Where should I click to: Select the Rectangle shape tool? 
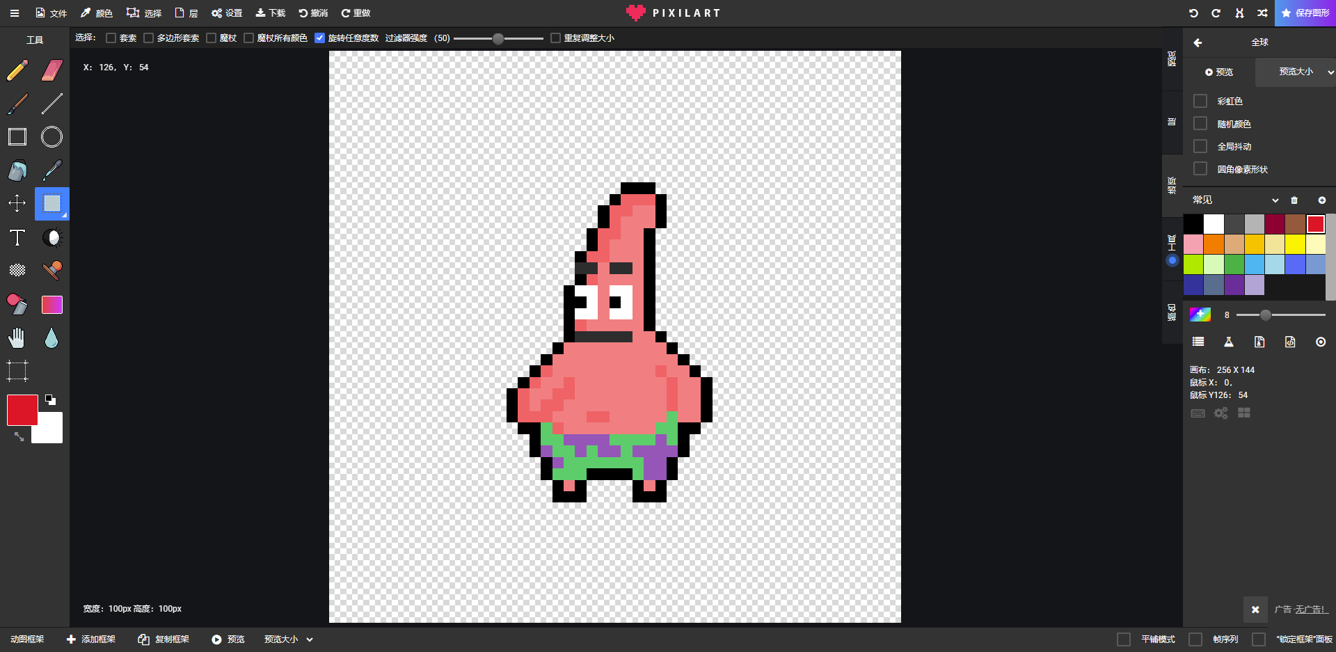pyautogui.click(x=17, y=137)
